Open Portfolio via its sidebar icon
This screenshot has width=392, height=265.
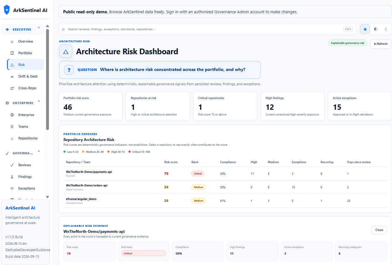[12, 53]
